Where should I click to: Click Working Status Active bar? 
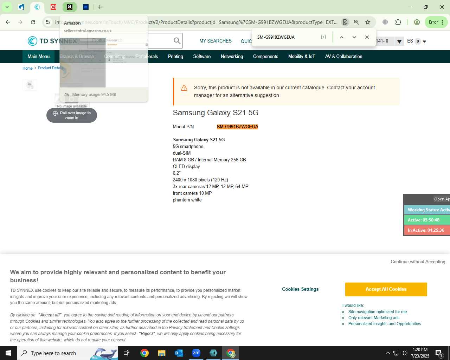tap(427, 210)
